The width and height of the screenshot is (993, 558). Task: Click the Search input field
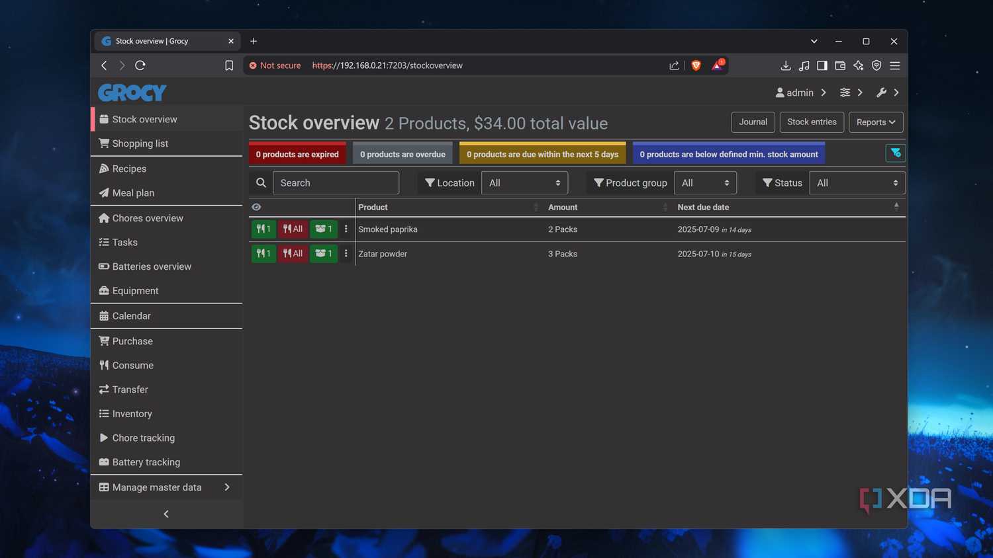336,183
